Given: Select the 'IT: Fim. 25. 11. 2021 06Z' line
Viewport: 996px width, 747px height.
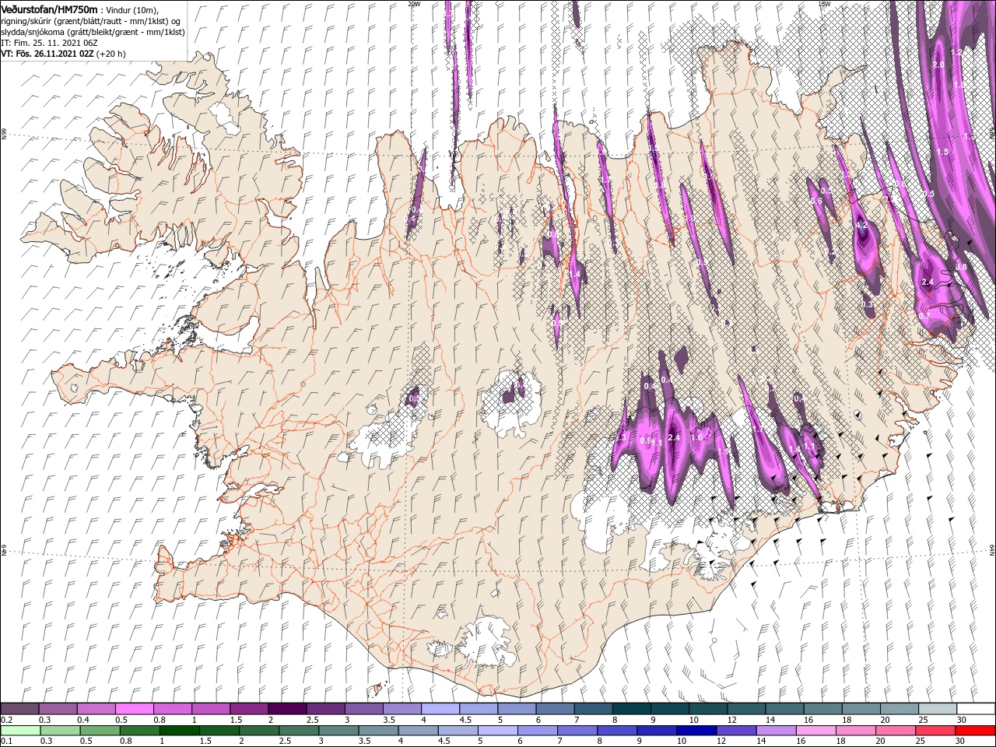Looking at the screenshot, I should (47, 43).
